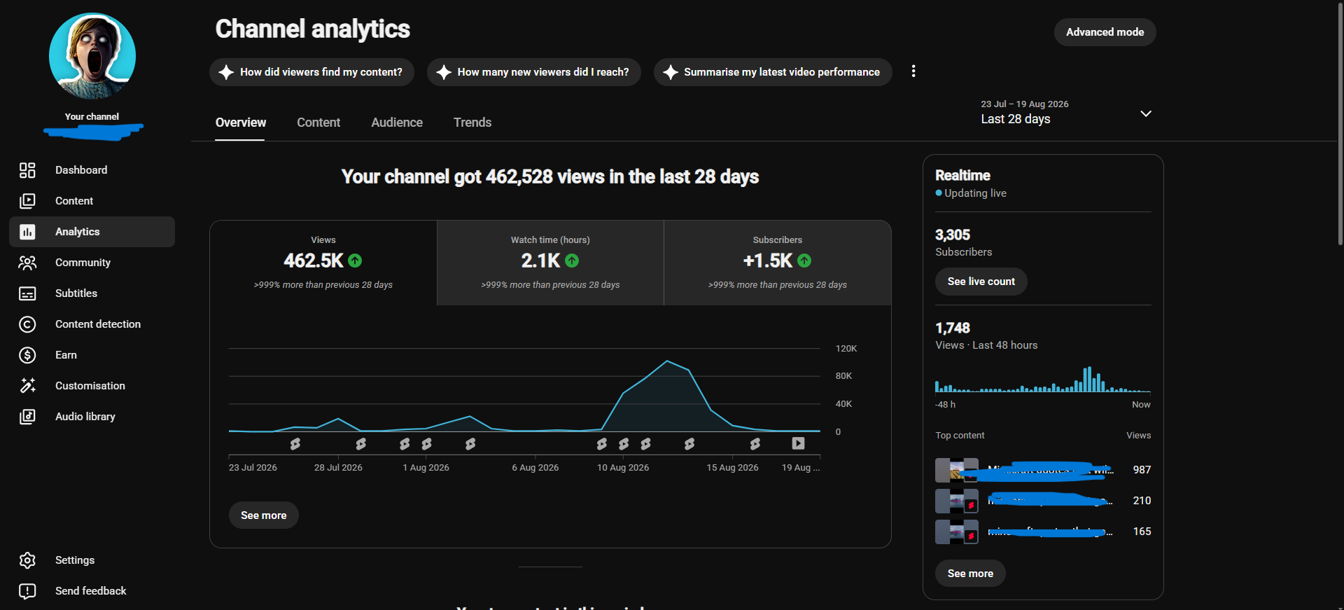Viewport: 1344px width, 610px height.
Task: Switch to the Trends tab
Action: [472, 123]
